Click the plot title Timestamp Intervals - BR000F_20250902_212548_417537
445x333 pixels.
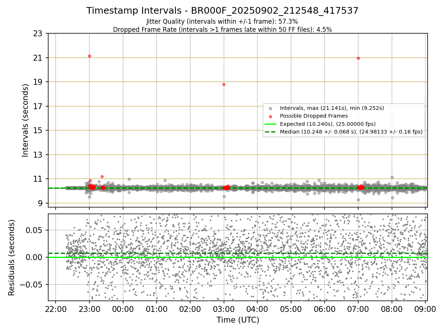[222, 11]
